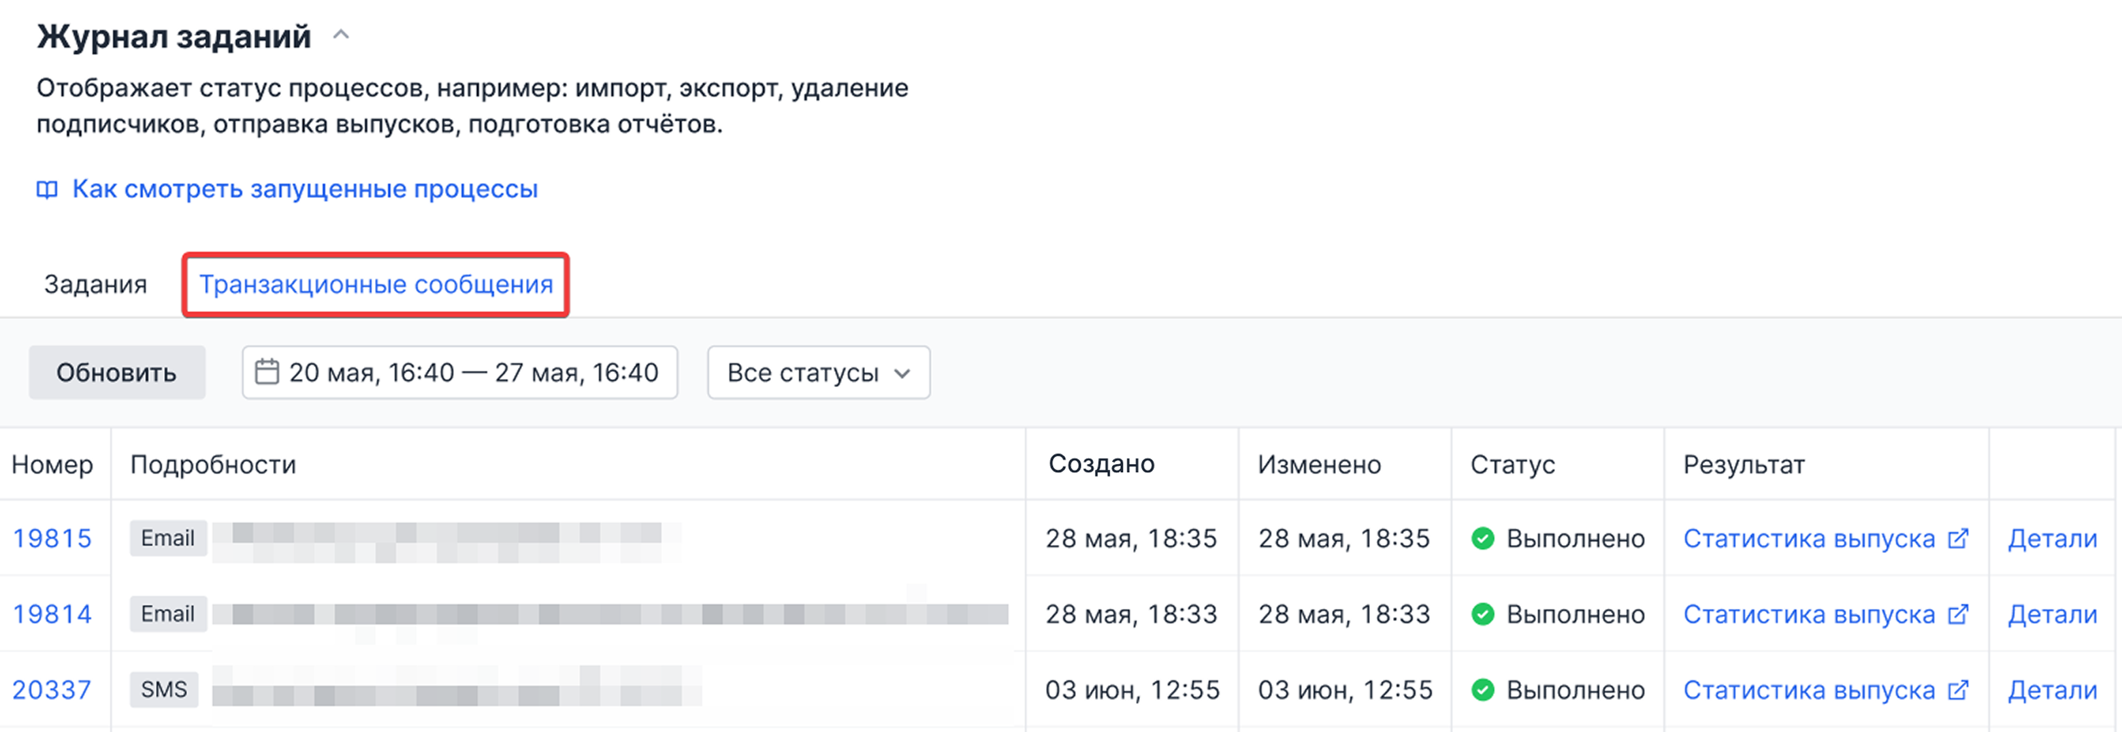Viewport: 2122px width, 732px height.
Task: Open the calendar icon in date filter
Action: pyautogui.click(x=267, y=372)
